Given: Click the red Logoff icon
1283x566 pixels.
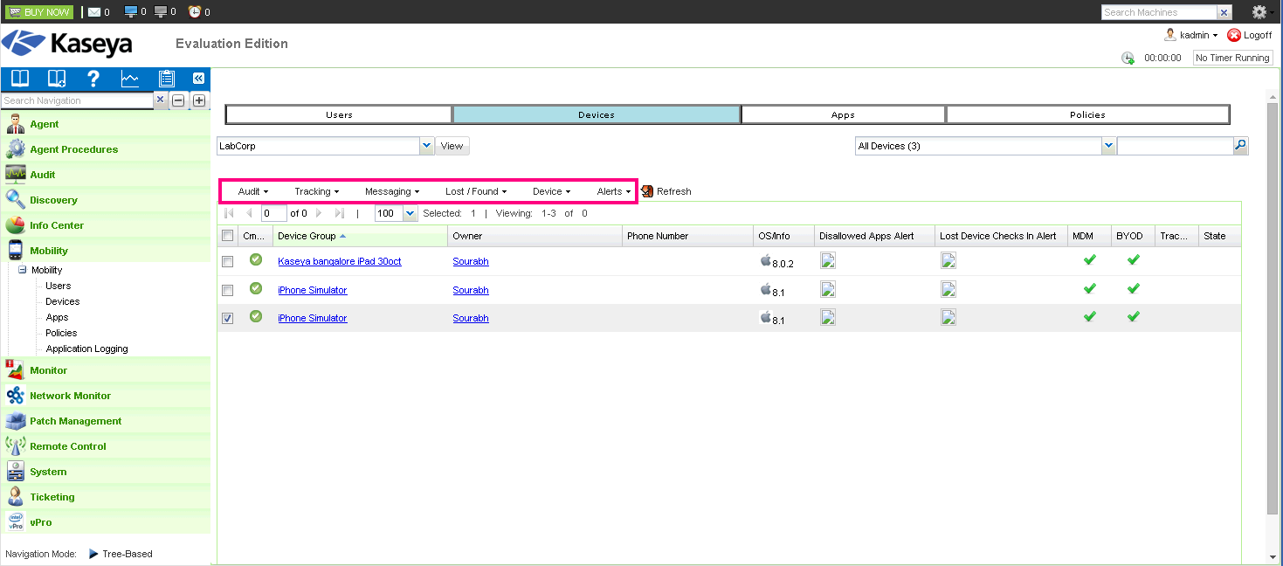Looking at the screenshot, I should [1234, 35].
